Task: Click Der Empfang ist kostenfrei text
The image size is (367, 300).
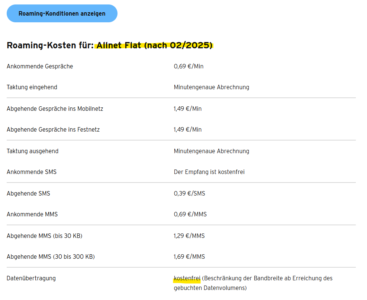Action: click(209, 172)
